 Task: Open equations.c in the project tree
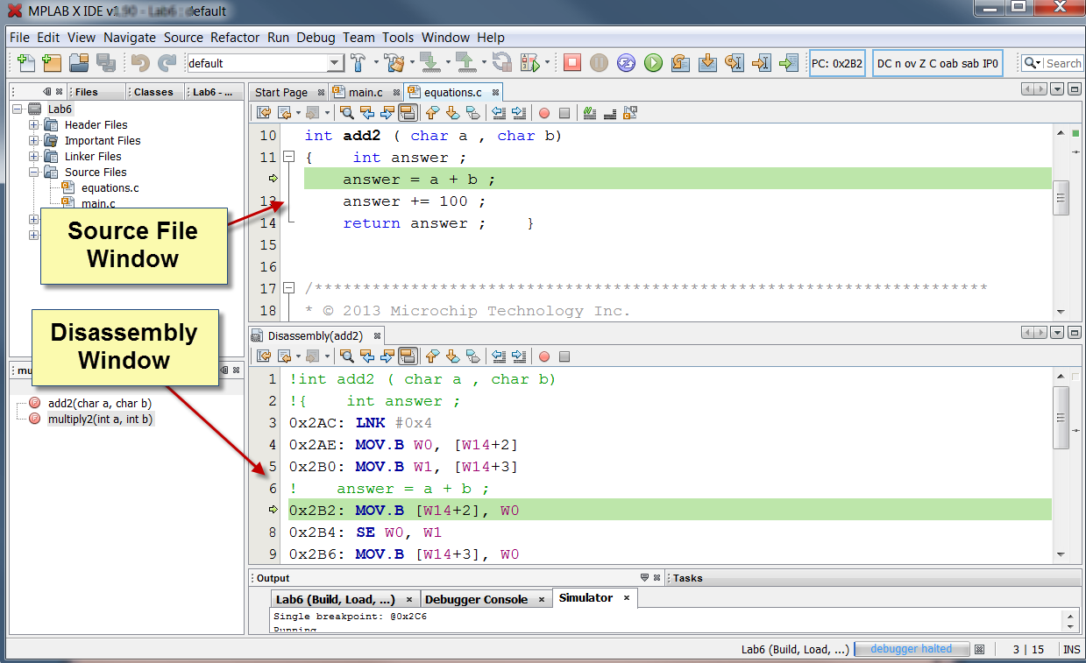110,188
